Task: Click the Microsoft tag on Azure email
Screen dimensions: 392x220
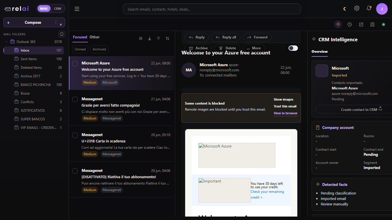Action: point(110,82)
